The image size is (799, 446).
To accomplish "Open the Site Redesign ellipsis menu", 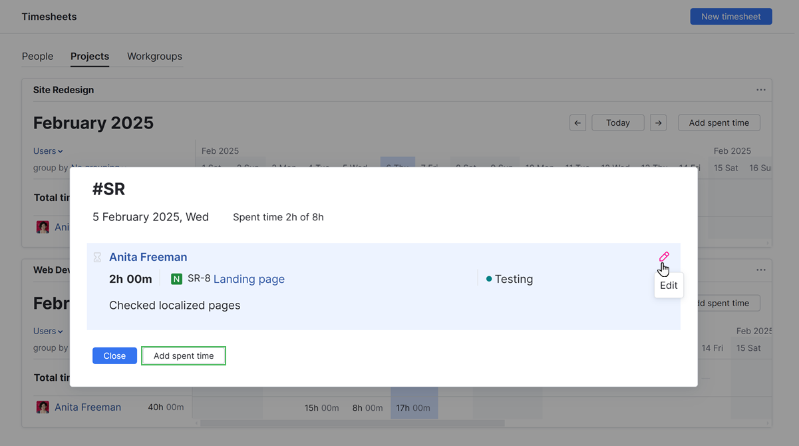I will pos(760,89).
